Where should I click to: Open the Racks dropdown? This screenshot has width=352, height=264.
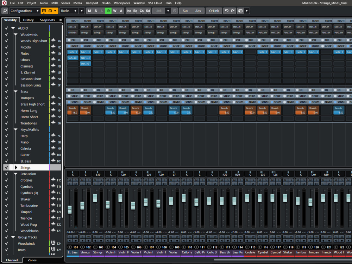[69, 11]
